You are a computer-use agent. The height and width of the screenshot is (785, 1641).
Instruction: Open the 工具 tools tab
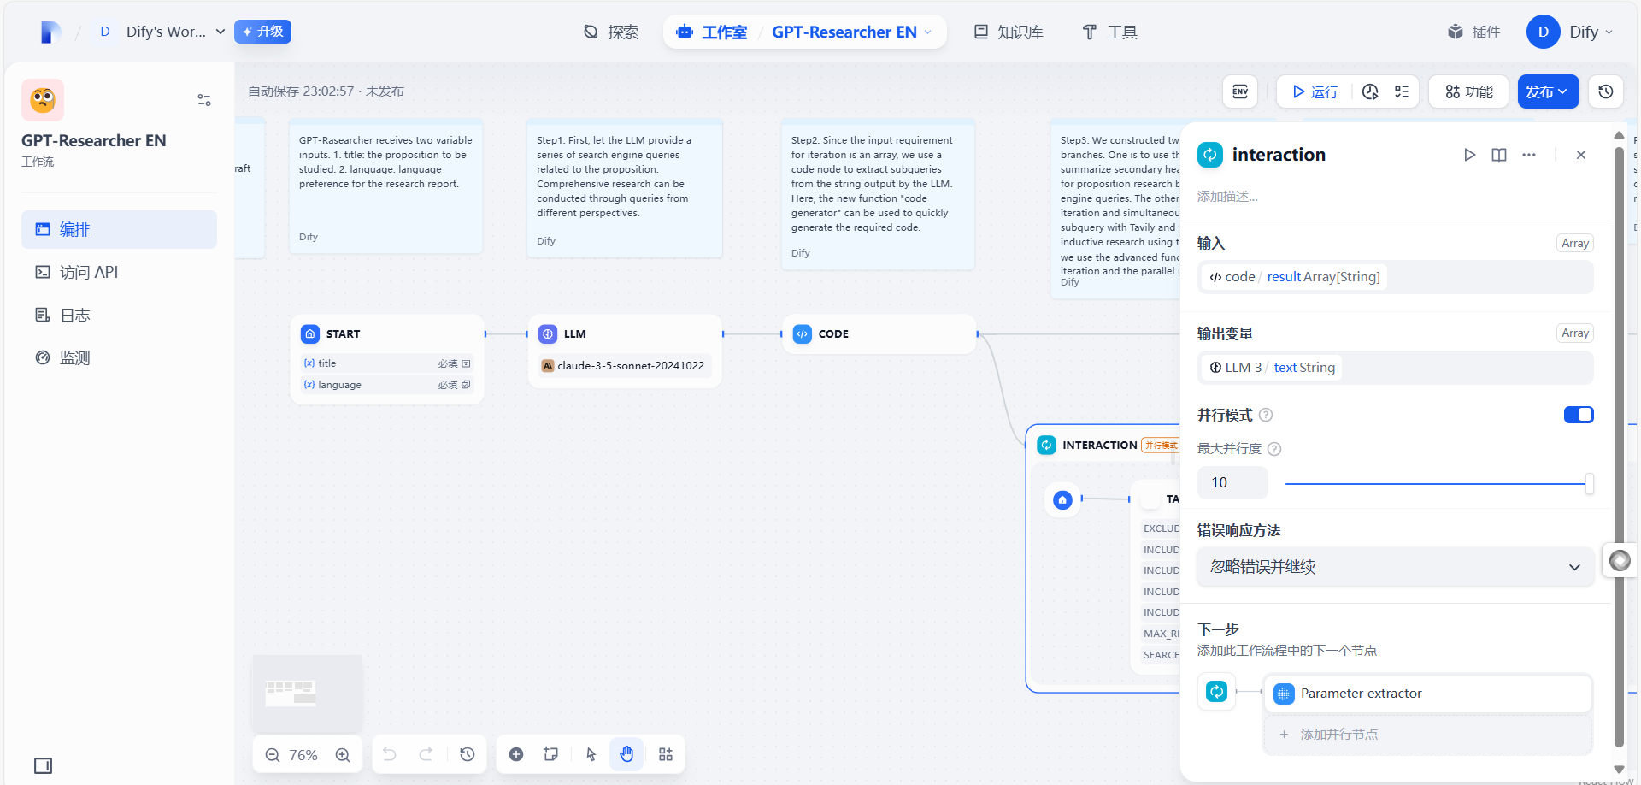(1109, 32)
